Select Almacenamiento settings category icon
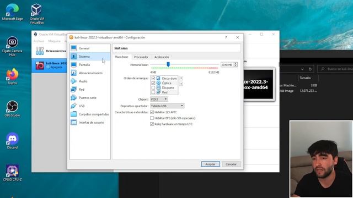353x198 pixels. coord(73,73)
